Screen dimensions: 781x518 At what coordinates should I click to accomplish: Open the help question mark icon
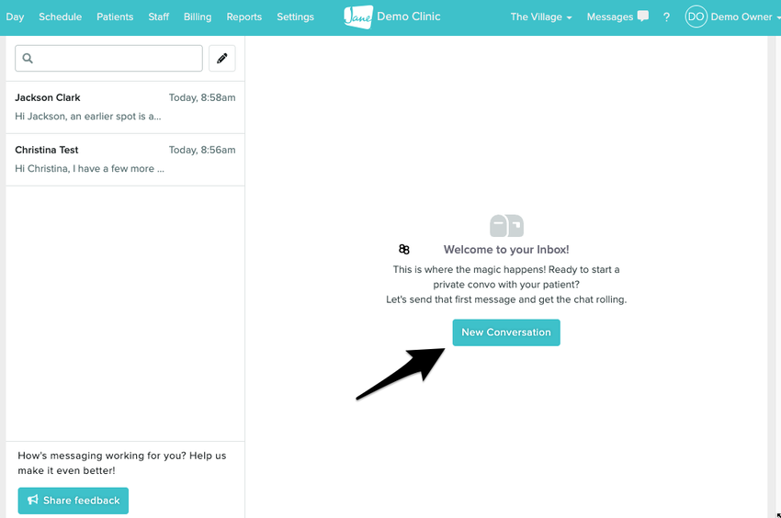point(666,17)
